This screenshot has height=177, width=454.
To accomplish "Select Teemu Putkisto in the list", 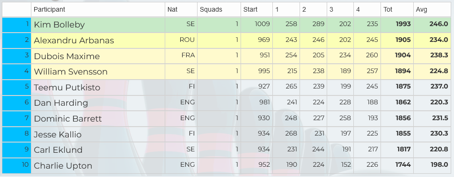I will (x=67, y=88).
